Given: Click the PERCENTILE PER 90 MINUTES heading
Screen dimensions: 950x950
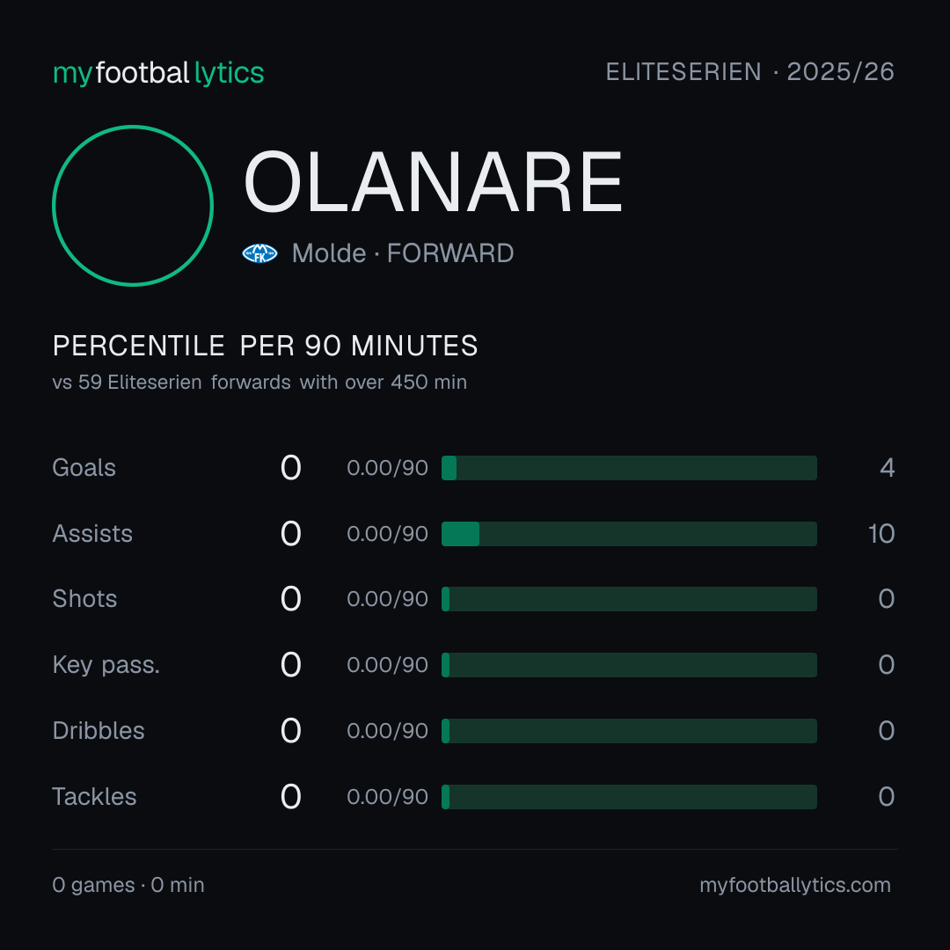Looking at the screenshot, I should coord(265,346).
